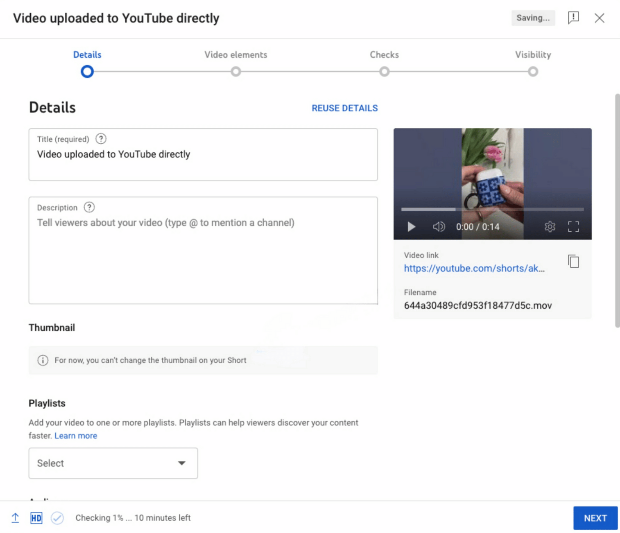Viewport: 620px width, 533px height.
Task: Open video player settings gear
Action: coord(550,227)
